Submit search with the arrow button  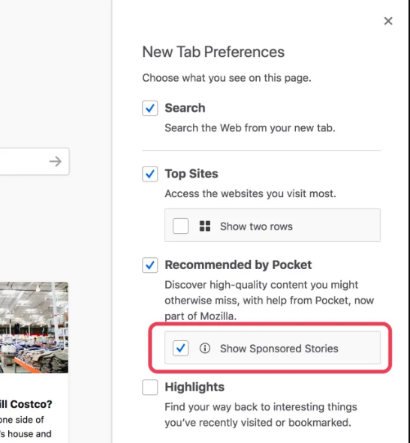[56, 162]
